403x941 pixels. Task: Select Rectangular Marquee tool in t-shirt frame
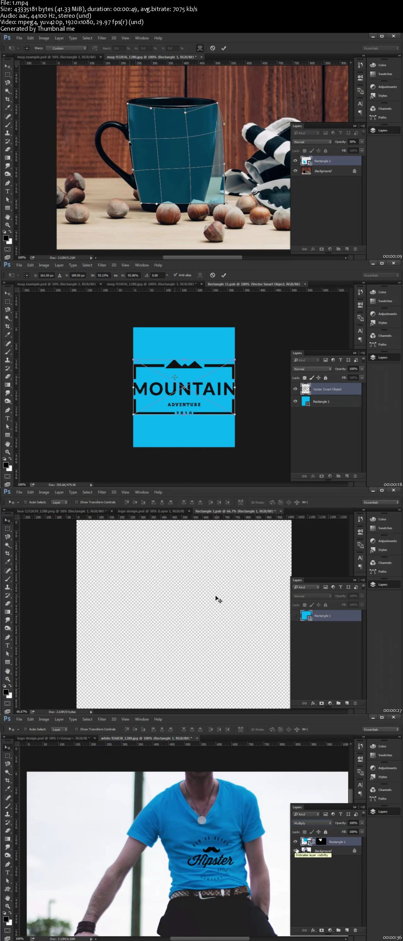[7, 756]
